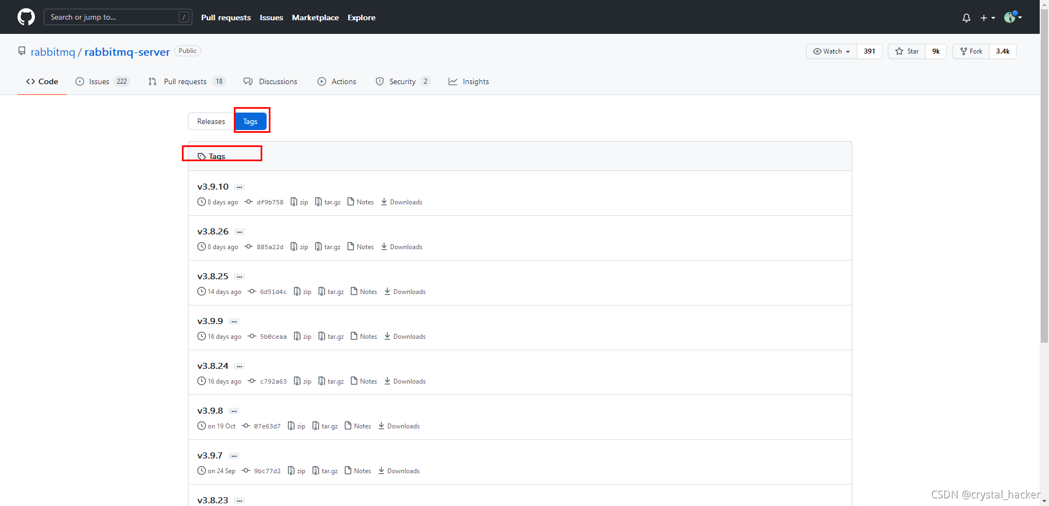Open v3.9.9 Downloads
Image resolution: width=1049 pixels, height=506 pixels.
[405, 337]
